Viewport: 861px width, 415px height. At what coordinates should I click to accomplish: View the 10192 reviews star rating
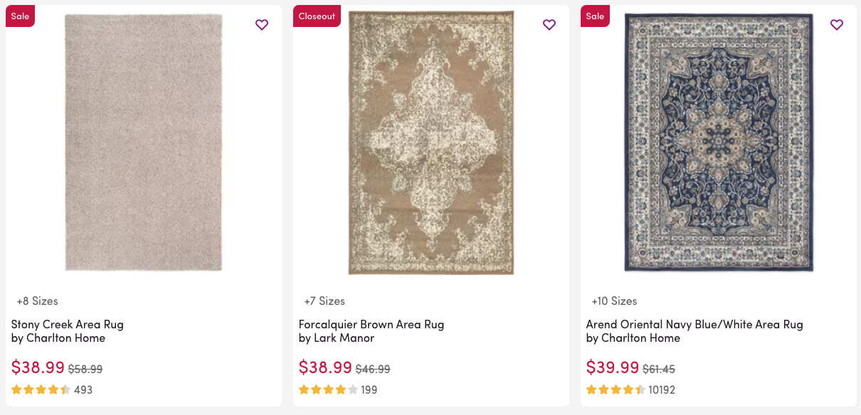click(630, 389)
